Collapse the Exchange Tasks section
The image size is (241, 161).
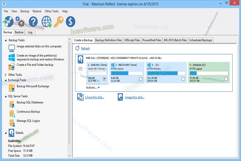pos(6,80)
